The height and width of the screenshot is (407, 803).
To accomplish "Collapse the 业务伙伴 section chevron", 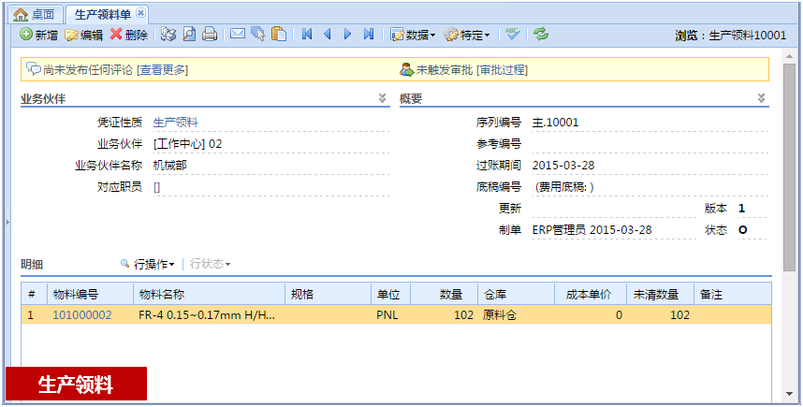I will 382,98.
